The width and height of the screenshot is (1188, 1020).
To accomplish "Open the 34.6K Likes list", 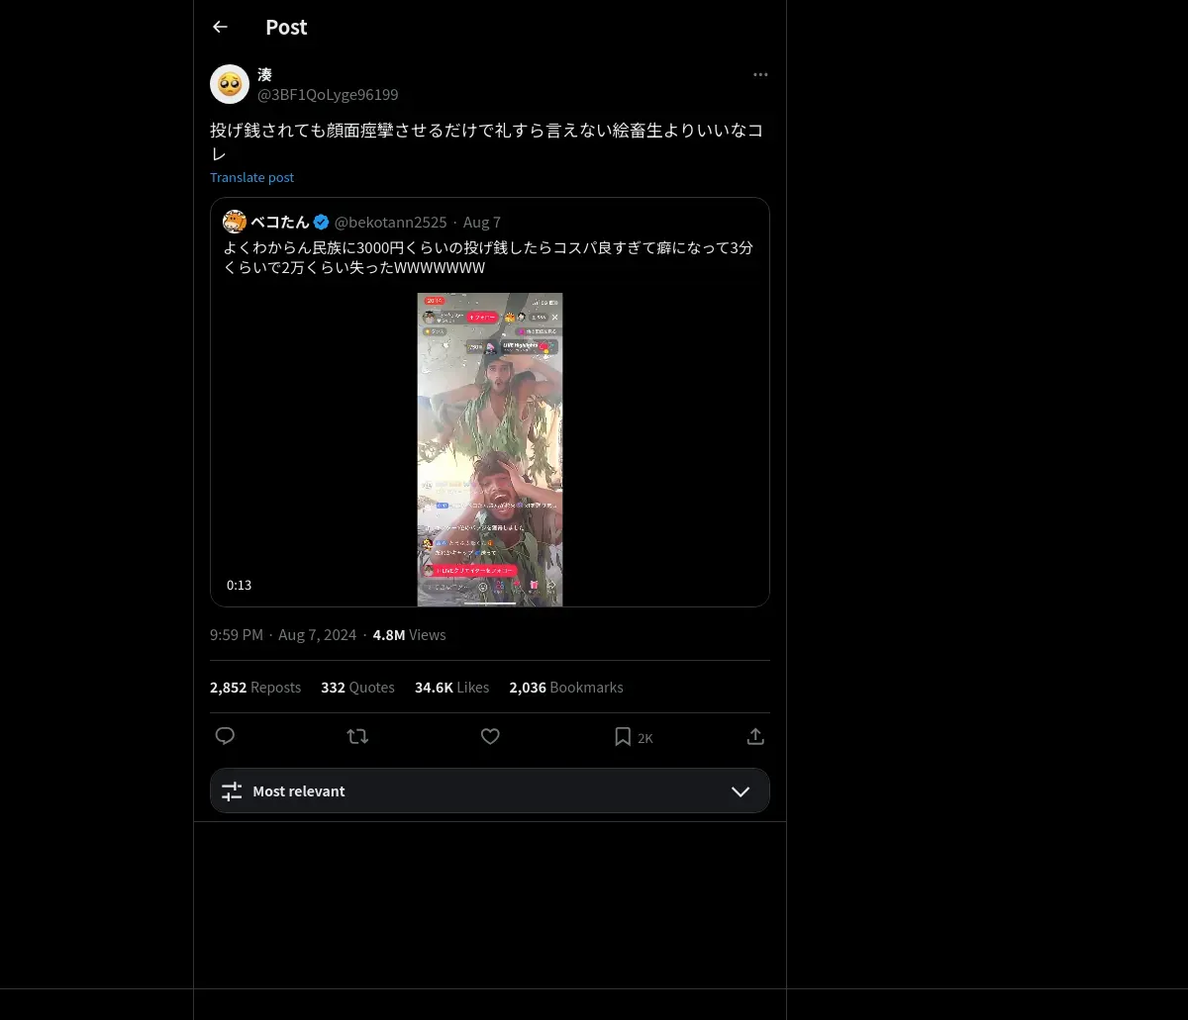I will [x=451, y=687].
